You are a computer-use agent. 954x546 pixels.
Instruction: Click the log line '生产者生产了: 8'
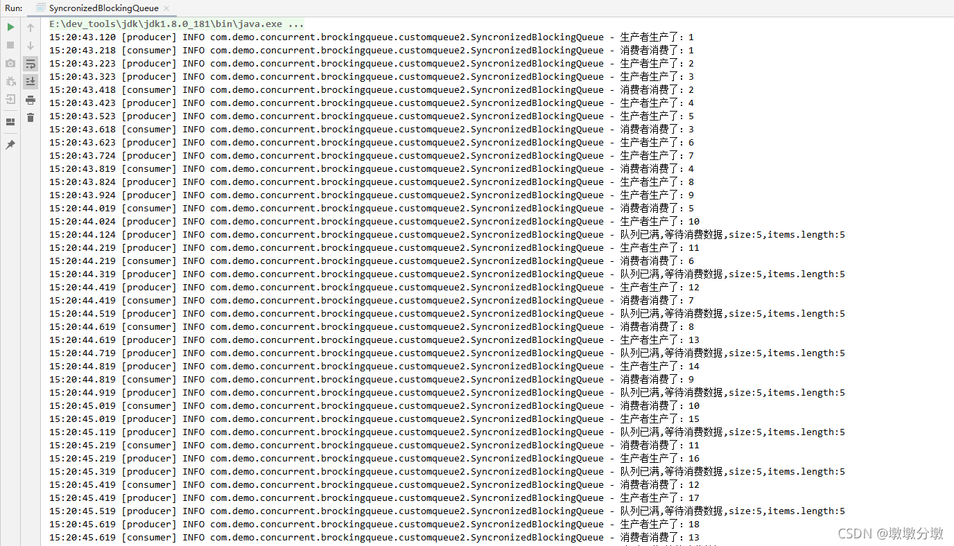371,182
